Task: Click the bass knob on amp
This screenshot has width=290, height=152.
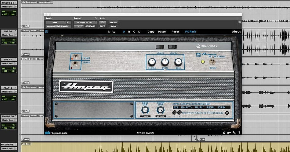Action: [x=178, y=62]
